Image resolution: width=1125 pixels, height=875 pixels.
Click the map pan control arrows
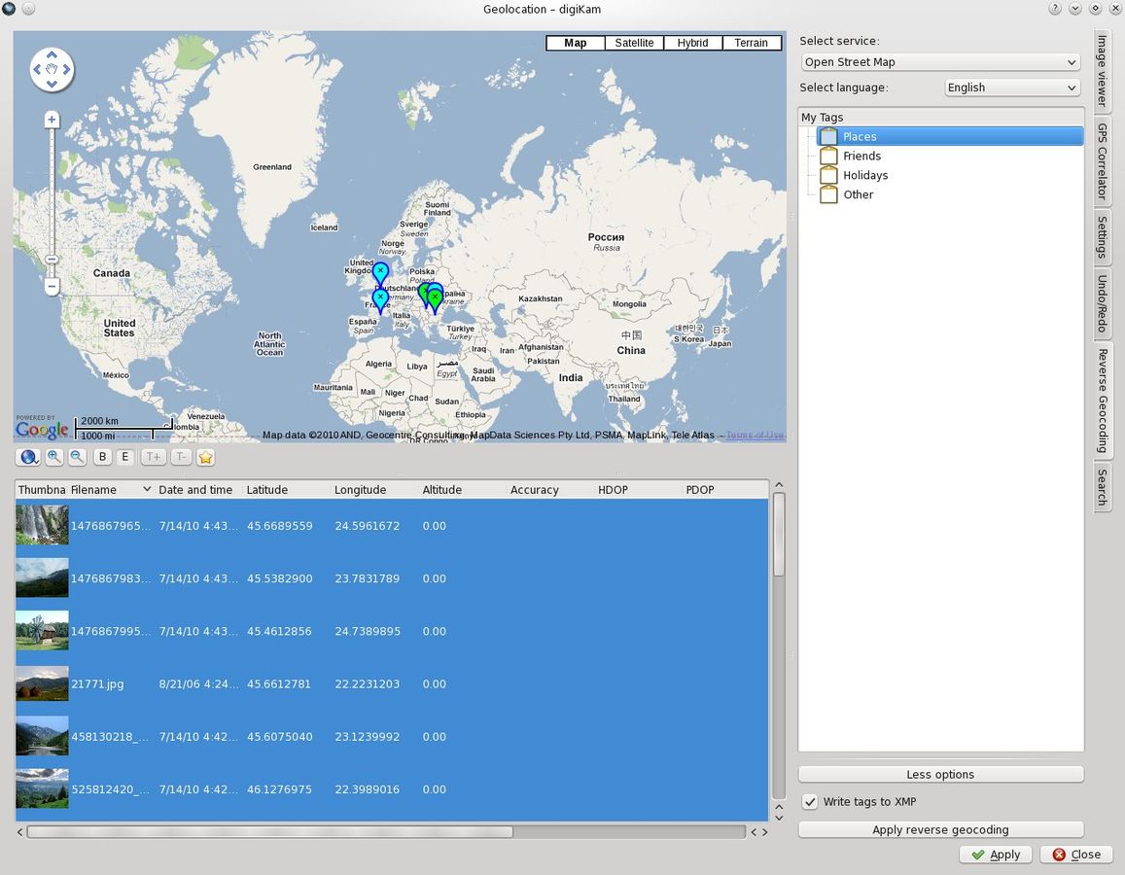click(x=52, y=70)
